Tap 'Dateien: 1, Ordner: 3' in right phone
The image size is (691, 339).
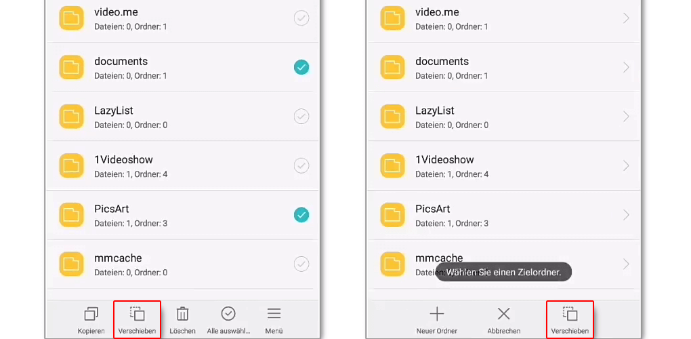[452, 224]
